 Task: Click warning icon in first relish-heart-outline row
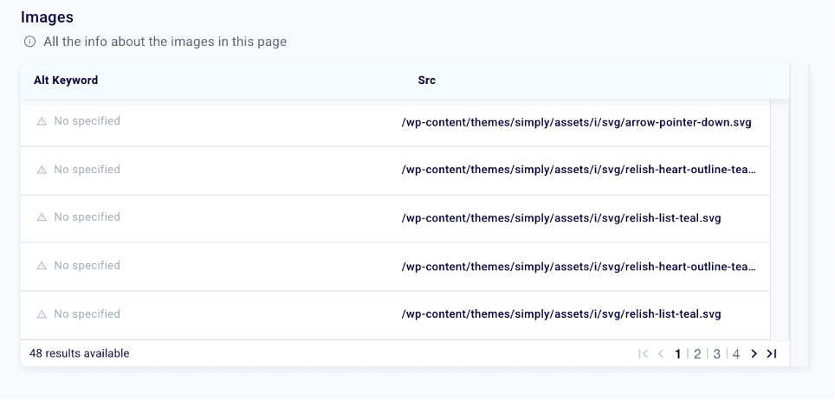(42, 171)
